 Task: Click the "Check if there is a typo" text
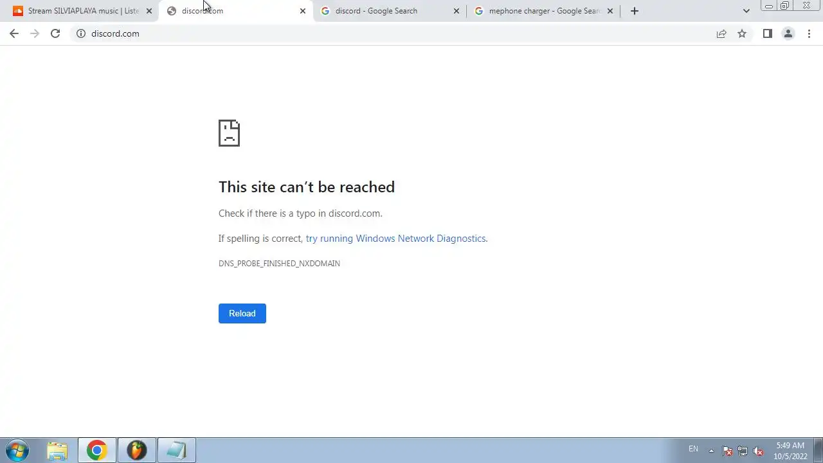(300, 213)
